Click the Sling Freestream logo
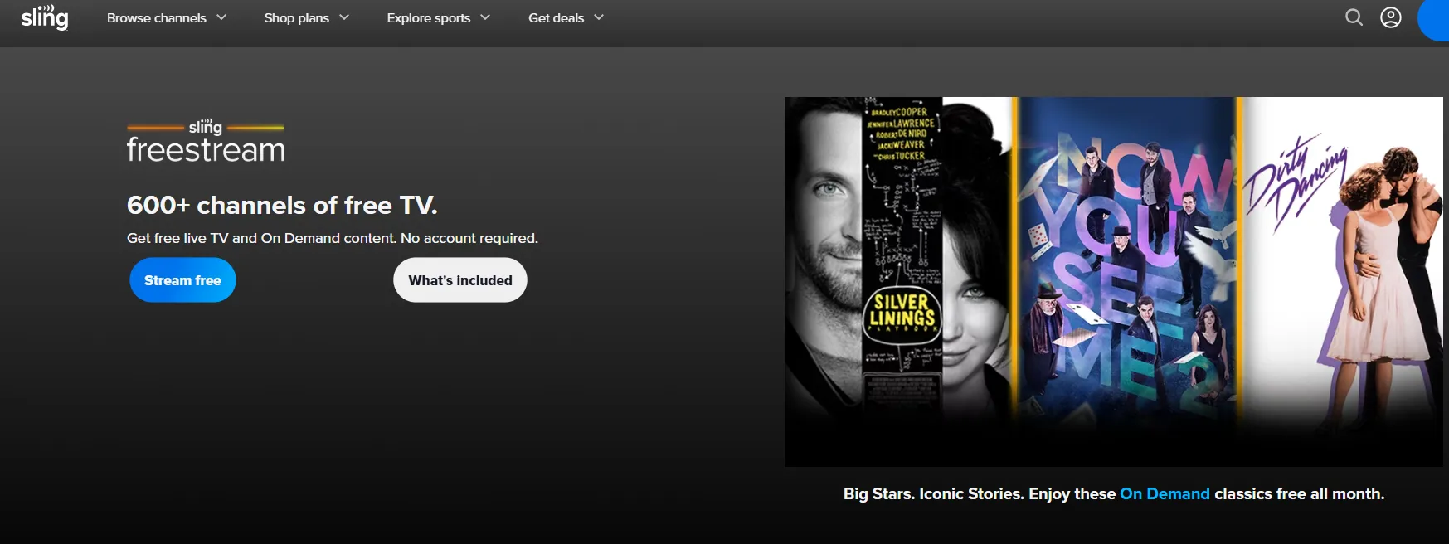The height and width of the screenshot is (544, 1449). 206,142
